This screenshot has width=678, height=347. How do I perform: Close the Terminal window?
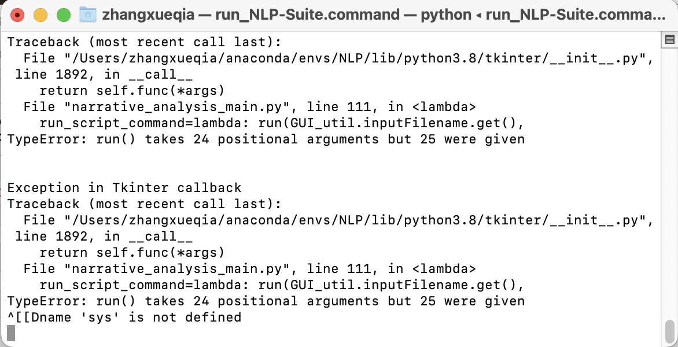pos(17,14)
